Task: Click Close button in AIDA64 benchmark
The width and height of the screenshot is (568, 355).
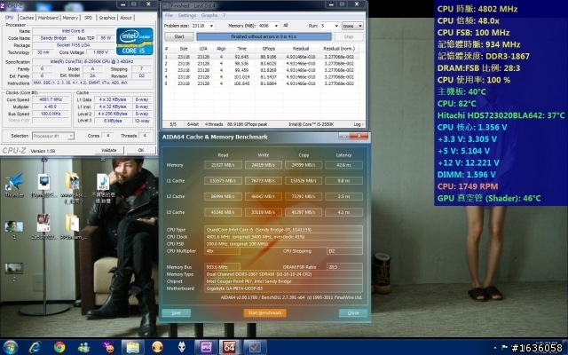Action: pos(353,312)
